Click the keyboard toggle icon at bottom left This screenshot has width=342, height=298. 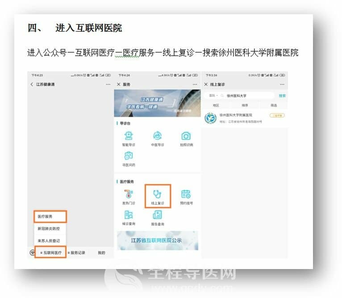(31, 253)
